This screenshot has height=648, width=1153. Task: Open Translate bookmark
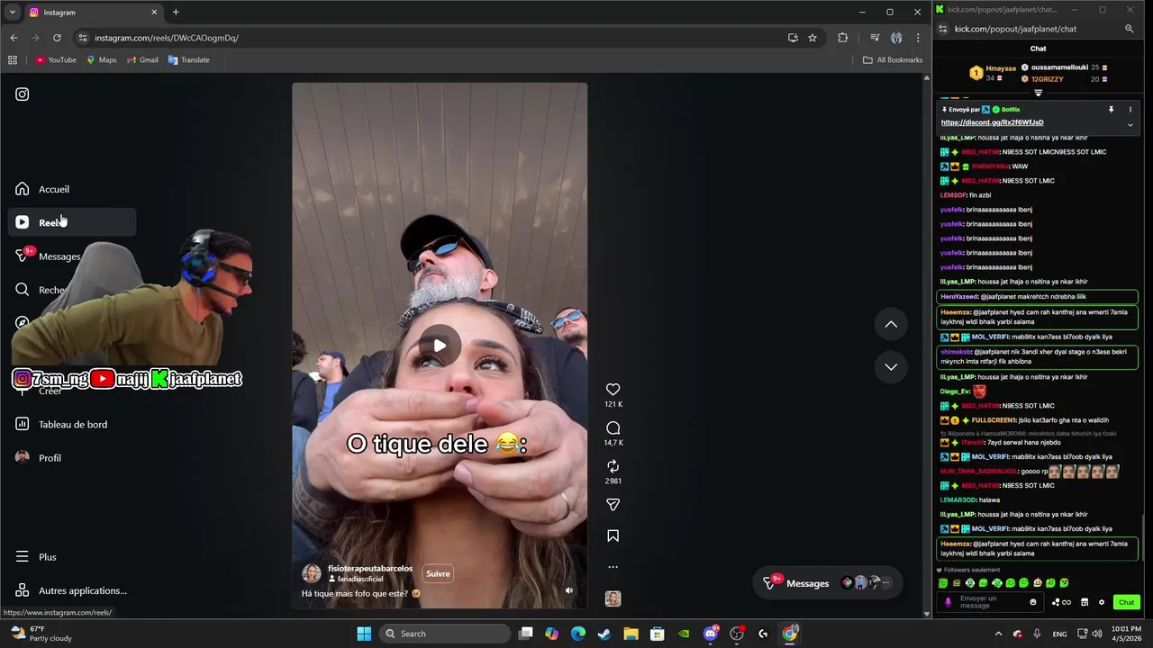pyautogui.click(x=189, y=60)
